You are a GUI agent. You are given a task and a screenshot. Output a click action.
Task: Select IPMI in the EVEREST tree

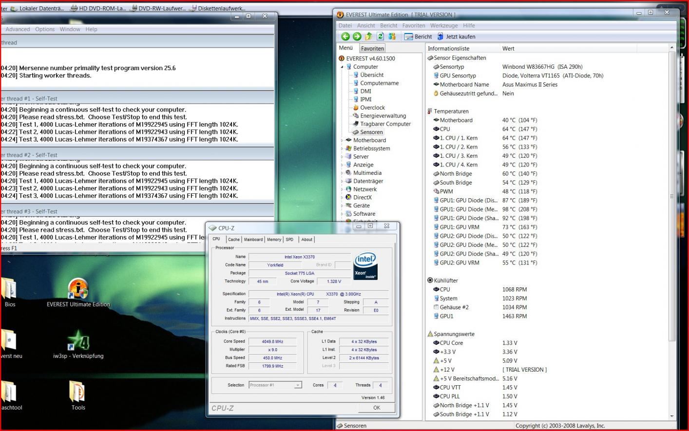[365, 99]
